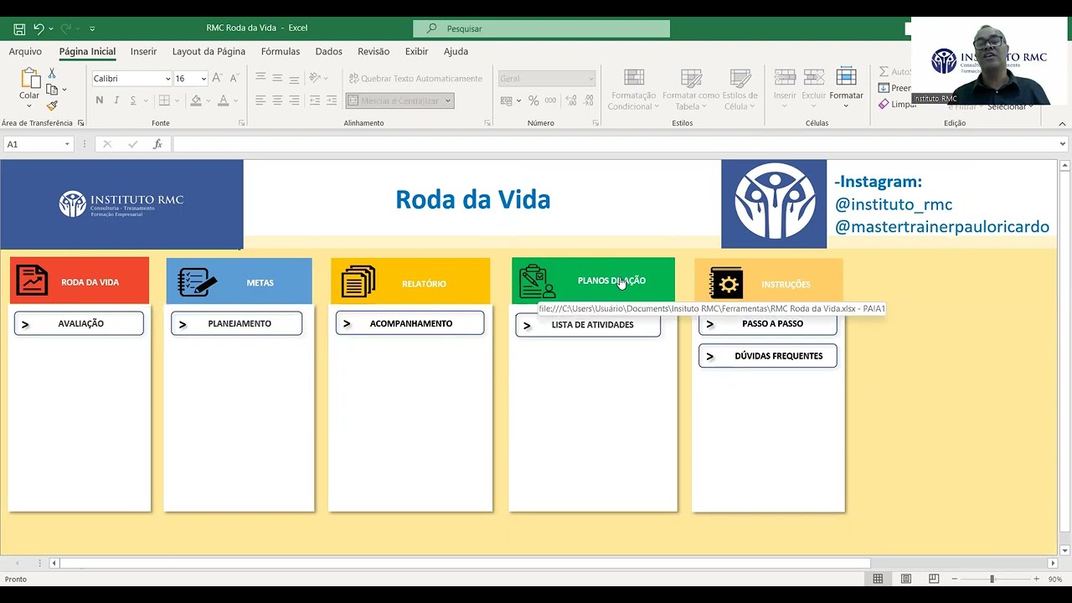Click the AVALIAÇÃO button

point(79,323)
